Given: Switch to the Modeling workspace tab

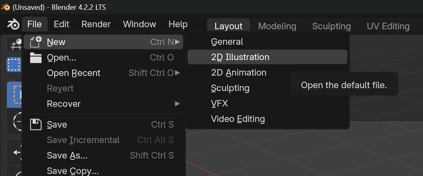Looking at the screenshot, I should pyautogui.click(x=277, y=26).
